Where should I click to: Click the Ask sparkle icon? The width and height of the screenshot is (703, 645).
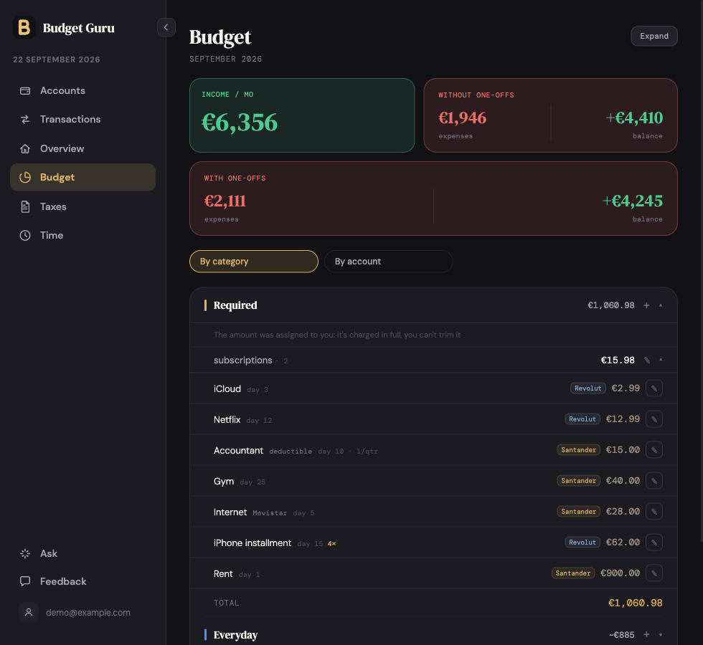(25, 553)
